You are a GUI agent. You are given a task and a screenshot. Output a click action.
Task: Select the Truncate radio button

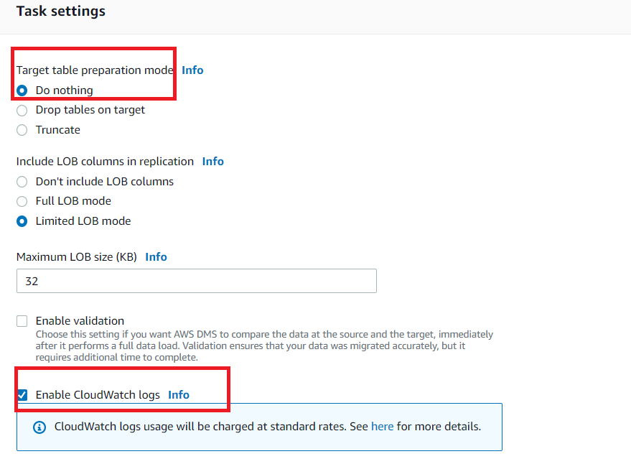[22, 130]
